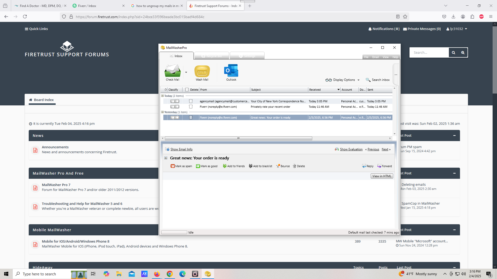Open the Email menu in MailWasherPro
This screenshot has width=497, height=279.
point(375,57)
